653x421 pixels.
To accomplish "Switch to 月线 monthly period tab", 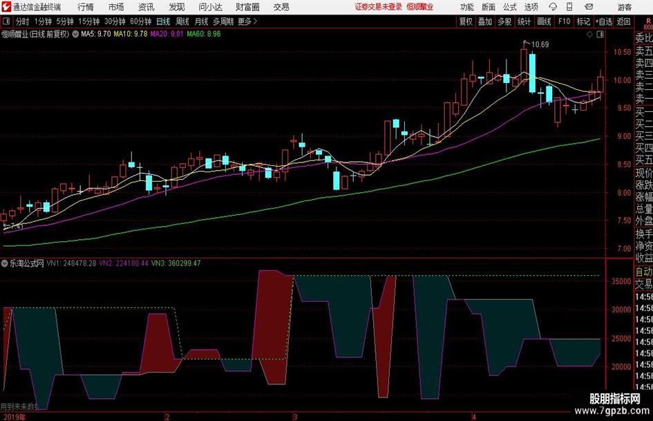I will pyautogui.click(x=202, y=21).
